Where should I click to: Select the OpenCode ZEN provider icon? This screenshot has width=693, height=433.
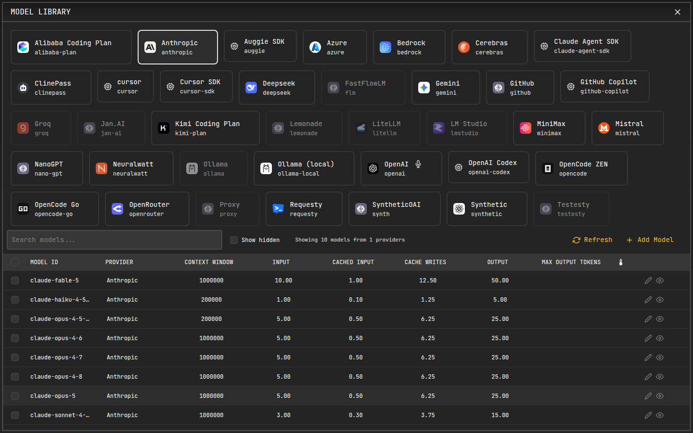(548, 168)
